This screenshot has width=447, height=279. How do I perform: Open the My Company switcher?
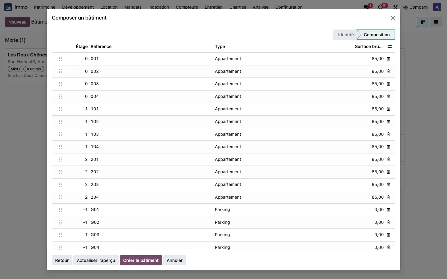click(415, 7)
